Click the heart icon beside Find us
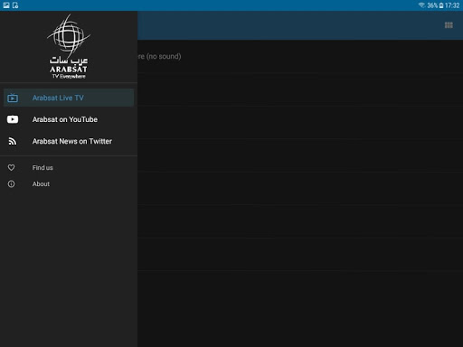 [x=11, y=167]
